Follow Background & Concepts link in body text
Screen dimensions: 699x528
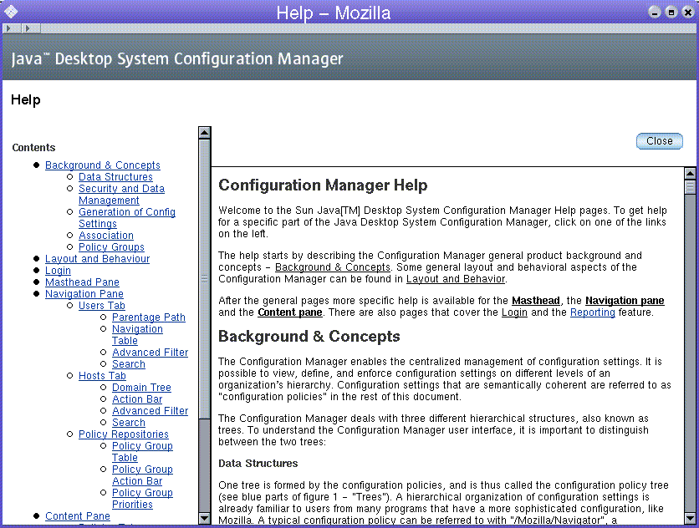coord(333,267)
